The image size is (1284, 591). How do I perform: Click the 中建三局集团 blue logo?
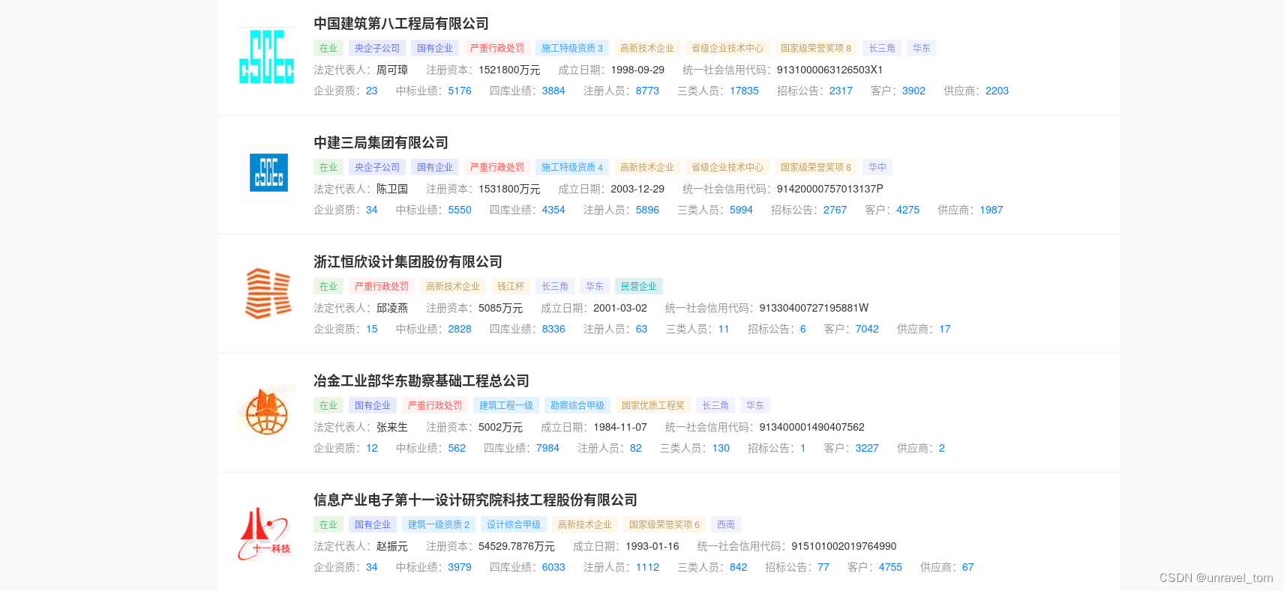268,172
